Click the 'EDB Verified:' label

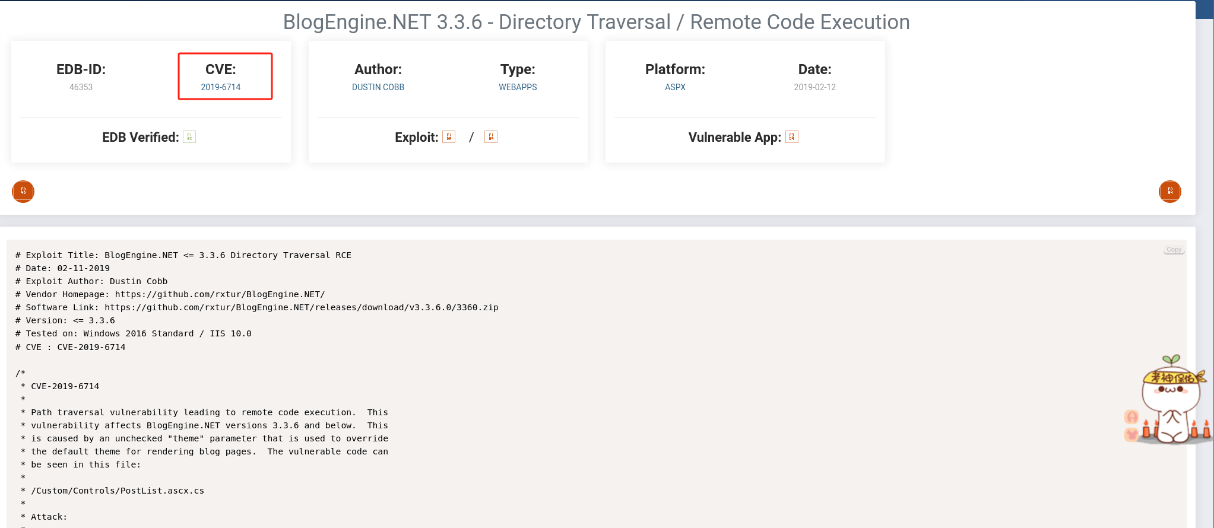click(x=141, y=137)
